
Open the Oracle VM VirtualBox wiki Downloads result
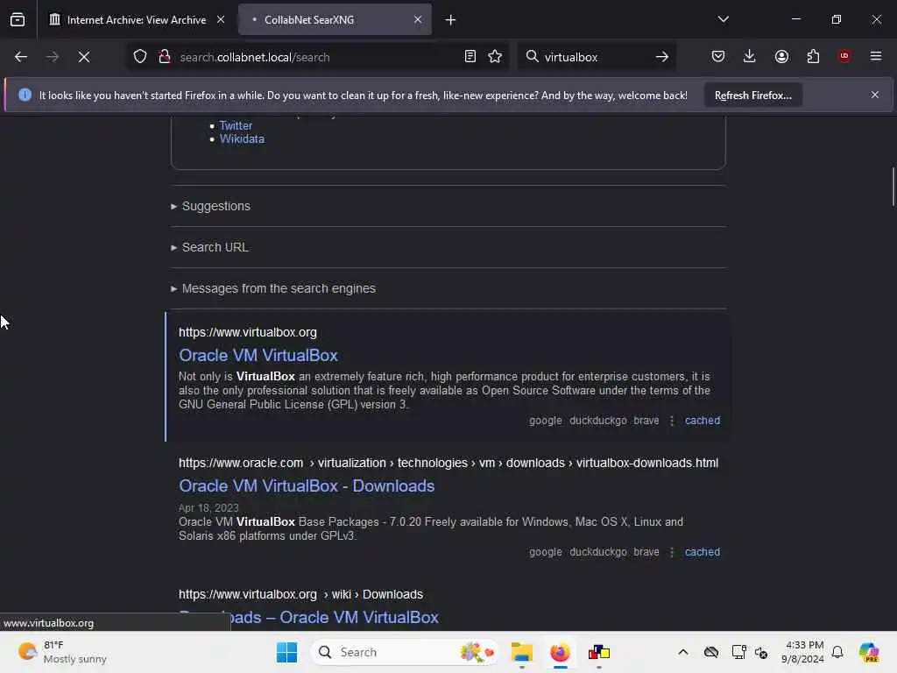point(309,618)
